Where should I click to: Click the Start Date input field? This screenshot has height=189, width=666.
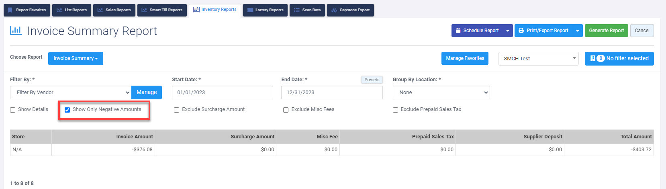tap(223, 92)
